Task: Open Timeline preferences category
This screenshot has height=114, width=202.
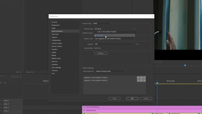Action: coord(55,71)
